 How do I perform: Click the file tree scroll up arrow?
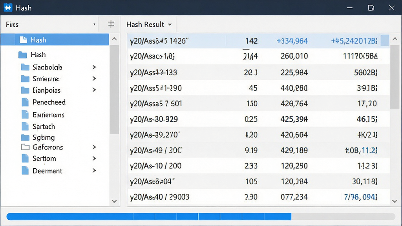click(114, 39)
